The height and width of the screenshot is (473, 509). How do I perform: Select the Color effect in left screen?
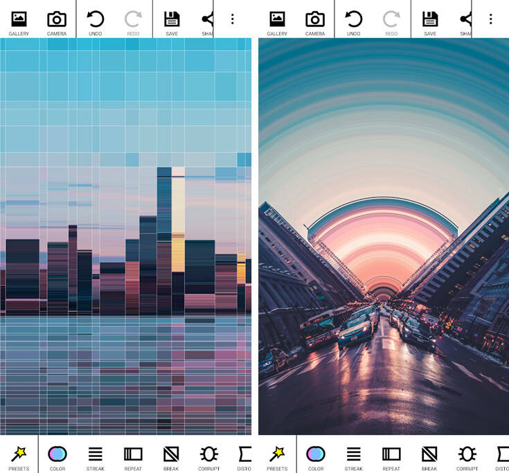pos(57,457)
